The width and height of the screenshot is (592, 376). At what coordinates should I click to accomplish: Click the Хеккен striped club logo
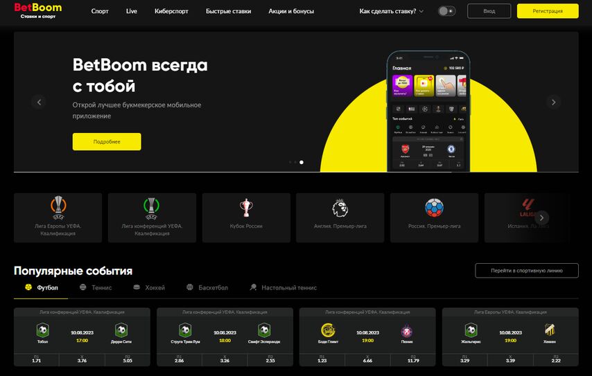tap(550, 330)
